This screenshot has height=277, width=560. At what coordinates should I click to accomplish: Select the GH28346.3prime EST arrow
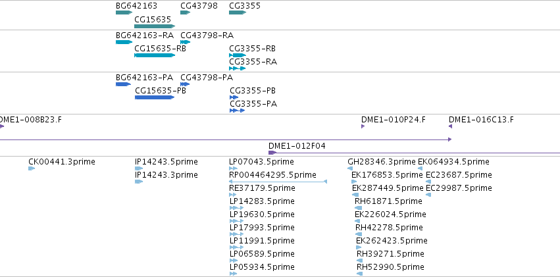(x=350, y=168)
